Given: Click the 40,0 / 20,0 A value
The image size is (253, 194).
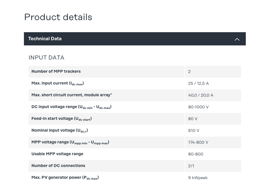Looking at the screenshot, I should click(201, 95).
